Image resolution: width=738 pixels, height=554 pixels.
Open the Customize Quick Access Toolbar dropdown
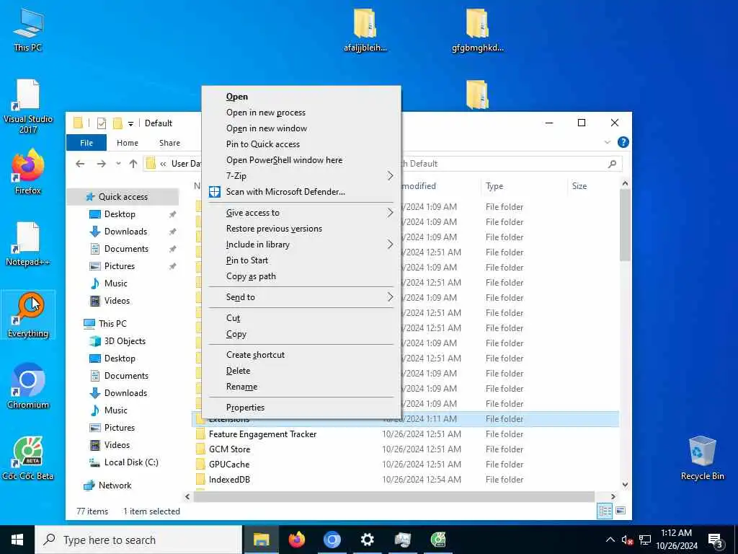coord(131,124)
